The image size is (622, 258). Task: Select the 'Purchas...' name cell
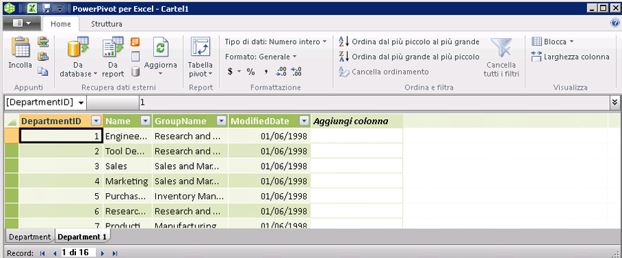[x=127, y=196]
